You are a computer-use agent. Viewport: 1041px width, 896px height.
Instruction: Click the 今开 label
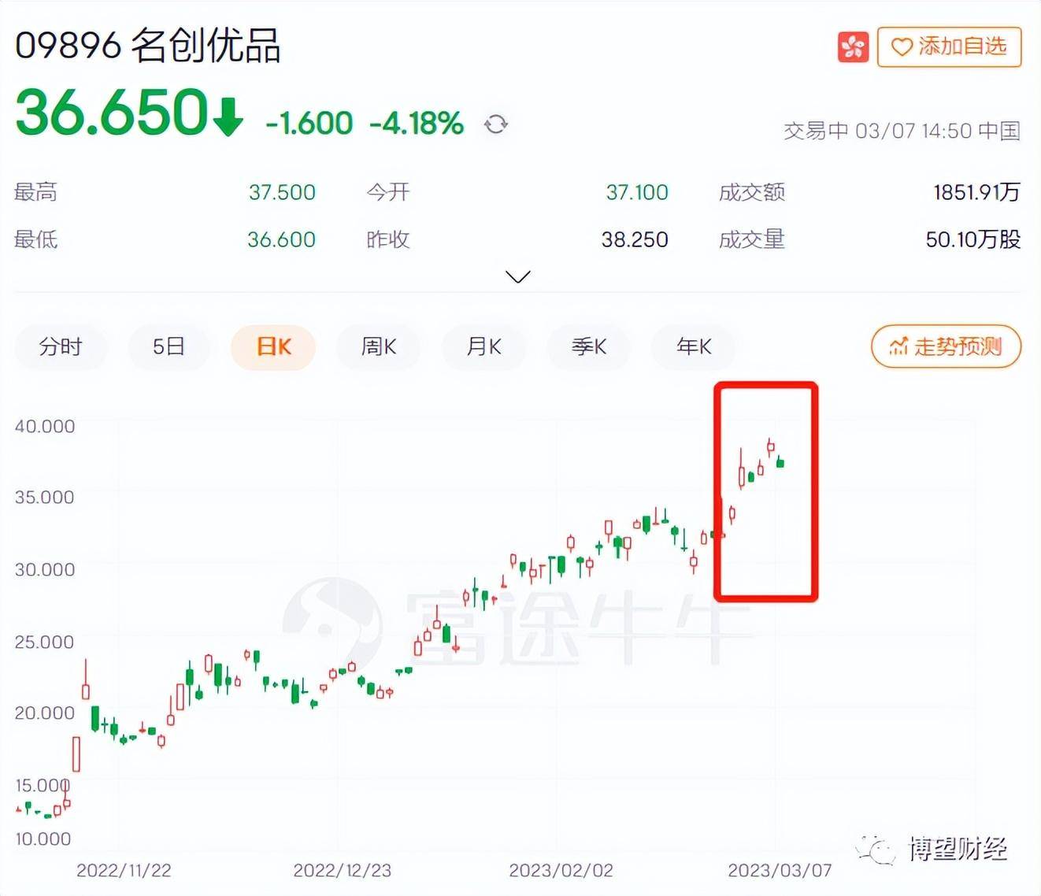(388, 192)
